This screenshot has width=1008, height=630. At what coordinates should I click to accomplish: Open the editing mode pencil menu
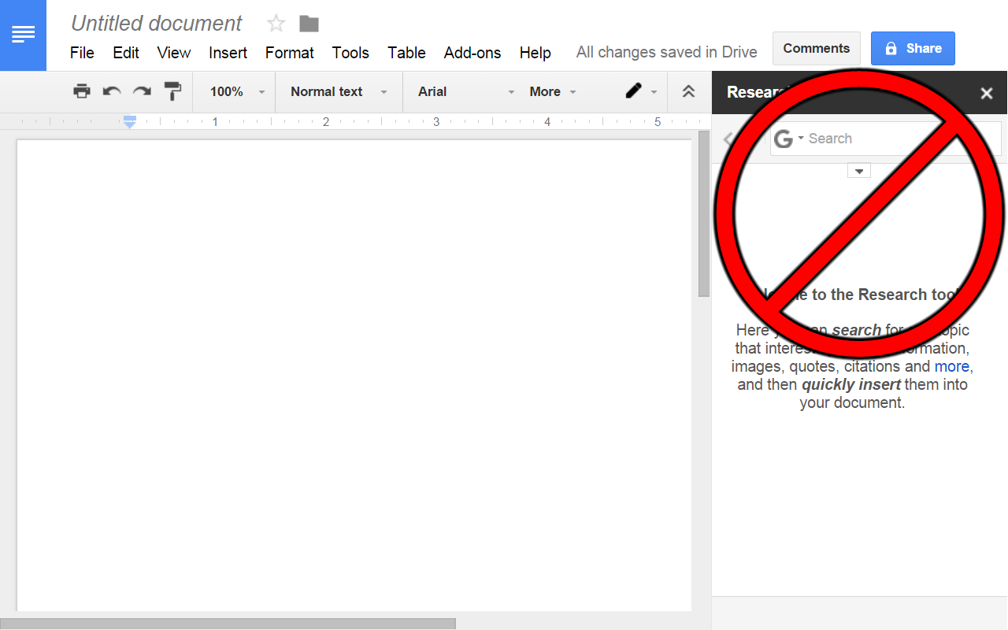(641, 91)
